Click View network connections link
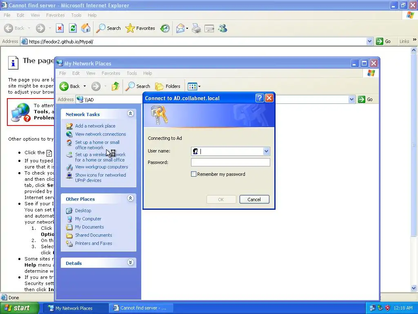This screenshot has width=418, height=314. pyautogui.click(x=100, y=134)
